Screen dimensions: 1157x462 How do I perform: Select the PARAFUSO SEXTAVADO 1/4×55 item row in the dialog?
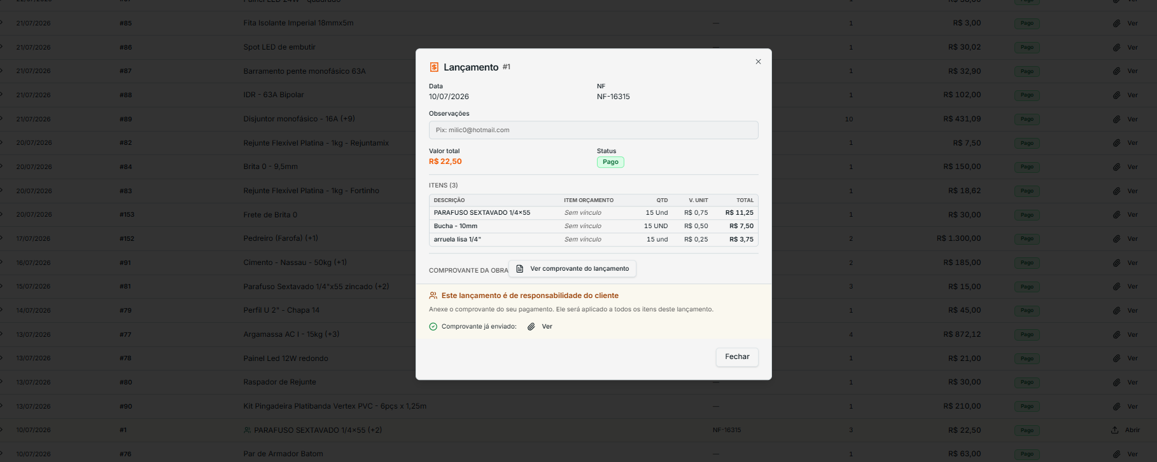point(593,213)
